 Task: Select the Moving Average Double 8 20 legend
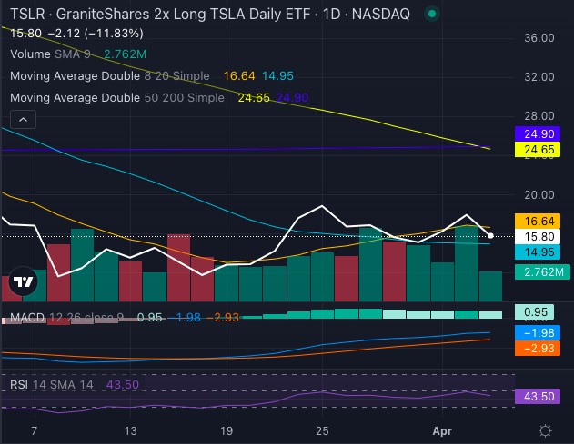pyautogui.click(x=110, y=76)
